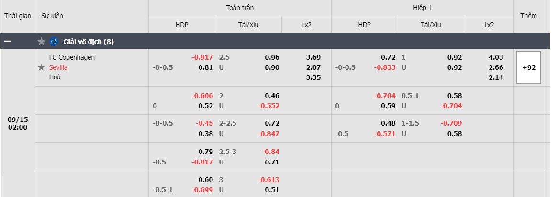
Task: Select first-half draw odds 2.14
Action: (x=496, y=77)
